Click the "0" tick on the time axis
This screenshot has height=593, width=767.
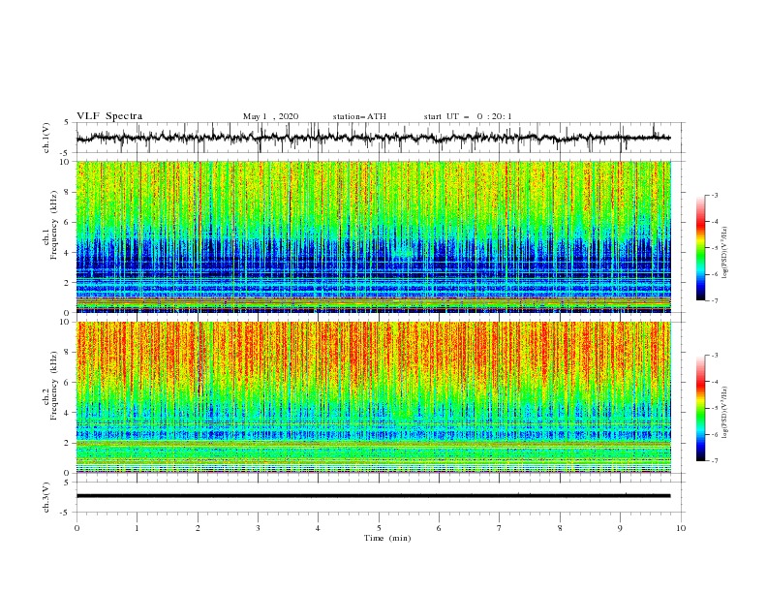click(77, 528)
